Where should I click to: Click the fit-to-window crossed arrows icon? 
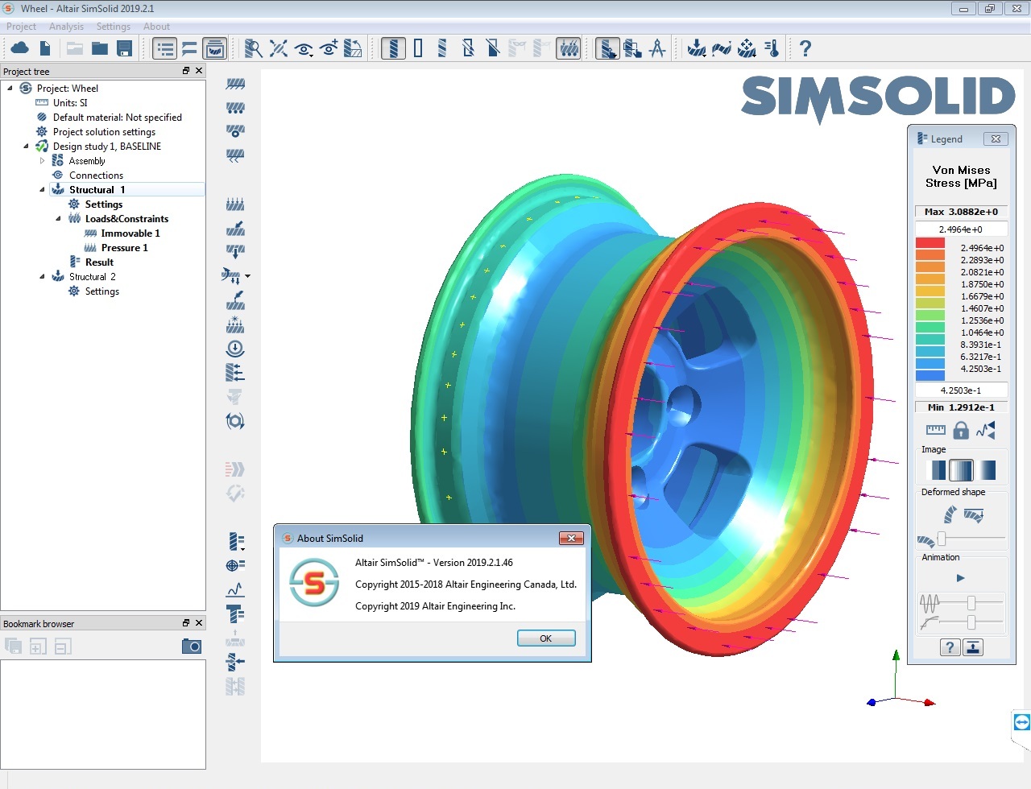tap(279, 49)
